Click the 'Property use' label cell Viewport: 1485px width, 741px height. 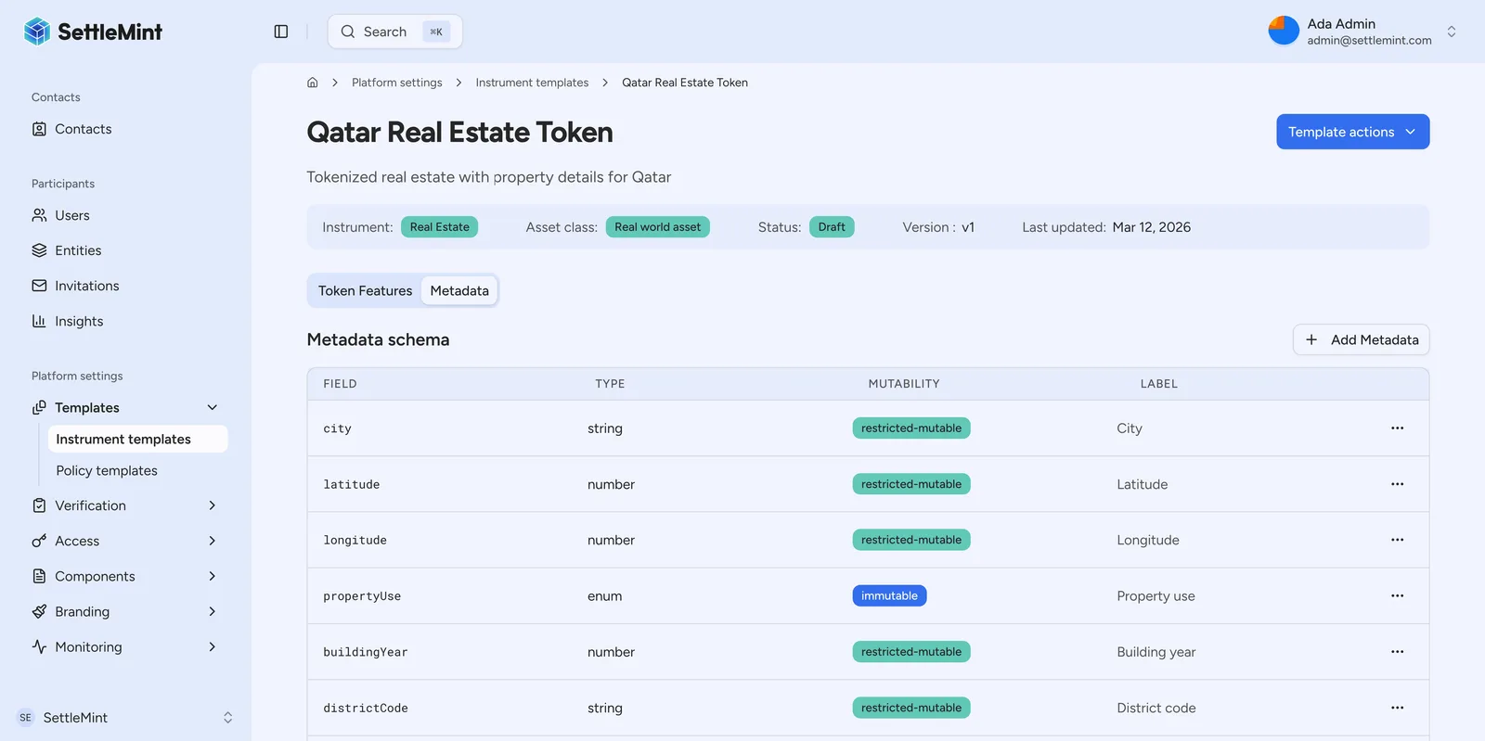pyautogui.click(x=1156, y=595)
